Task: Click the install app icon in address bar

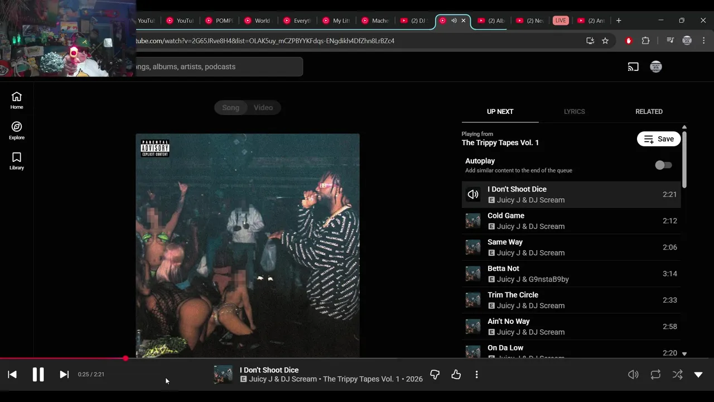Action: pyautogui.click(x=590, y=41)
